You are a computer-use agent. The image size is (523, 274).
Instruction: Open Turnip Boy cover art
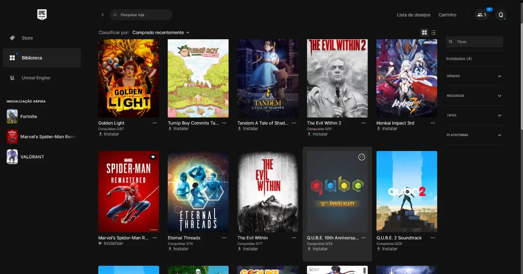coord(198,78)
